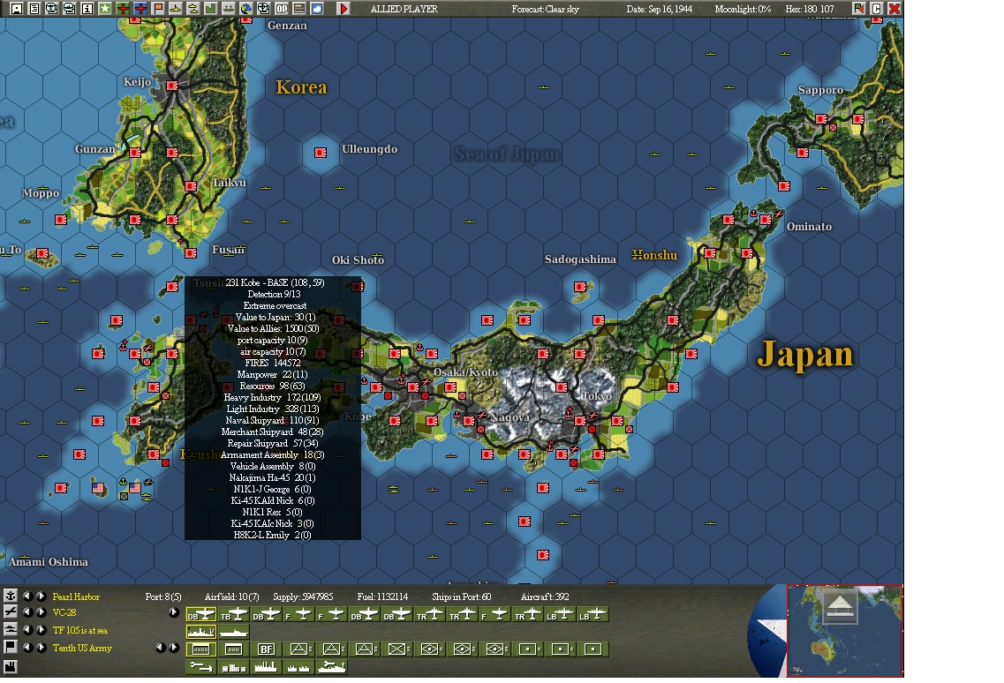Click the ship icon left of TF 105
This screenshot has height=683, width=1004.
coord(11,630)
